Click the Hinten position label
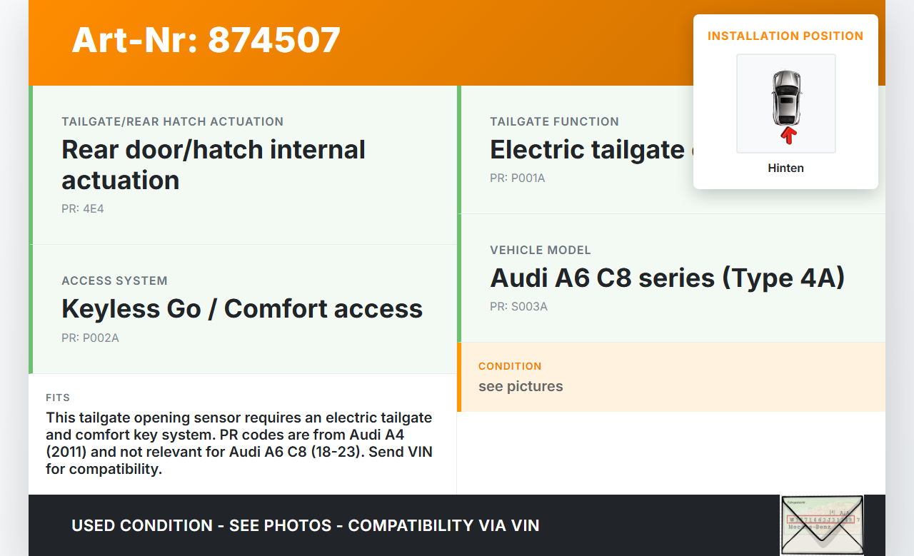The height and width of the screenshot is (556, 914). point(785,168)
